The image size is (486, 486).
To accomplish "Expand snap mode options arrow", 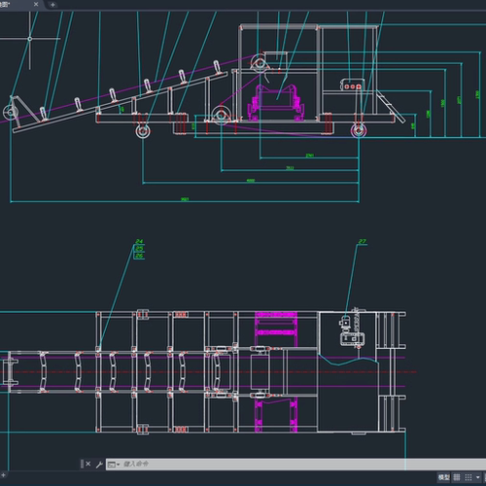I will [x=477, y=477].
